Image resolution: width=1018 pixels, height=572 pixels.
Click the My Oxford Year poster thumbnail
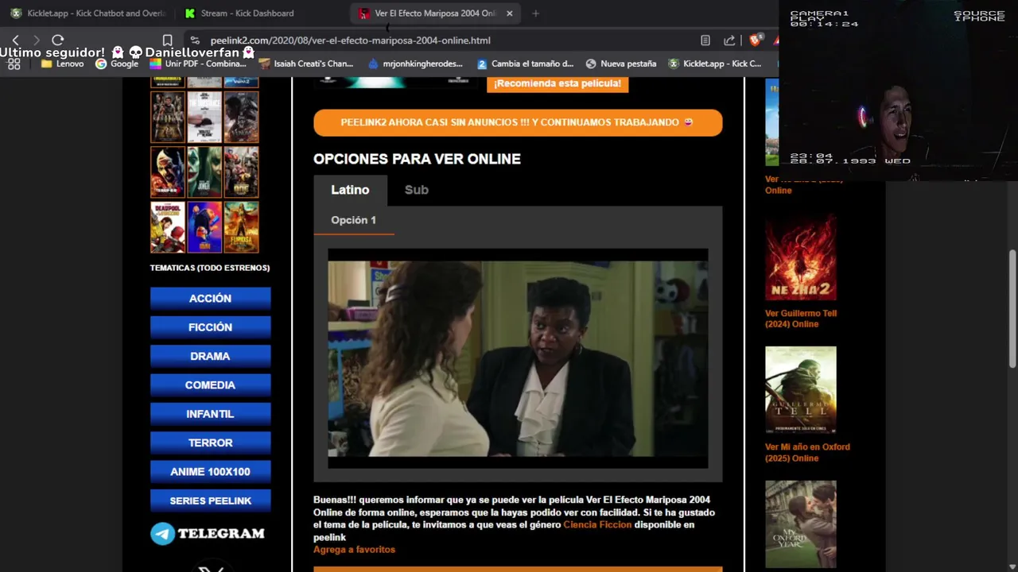point(801,524)
